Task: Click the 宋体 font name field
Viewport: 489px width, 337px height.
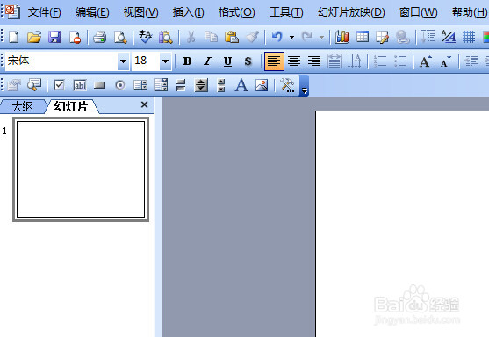Action: pyautogui.click(x=61, y=61)
